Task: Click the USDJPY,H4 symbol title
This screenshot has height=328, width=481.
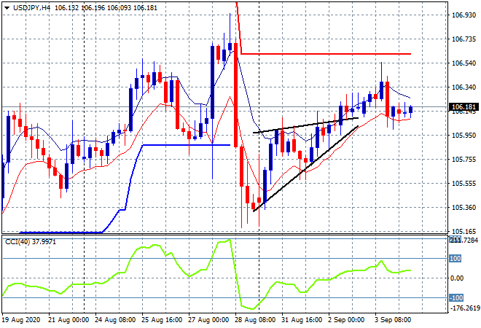Action: tap(31, 8)
